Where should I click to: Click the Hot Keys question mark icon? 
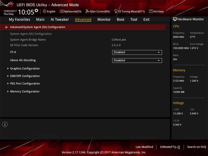(x=151, y=11)
